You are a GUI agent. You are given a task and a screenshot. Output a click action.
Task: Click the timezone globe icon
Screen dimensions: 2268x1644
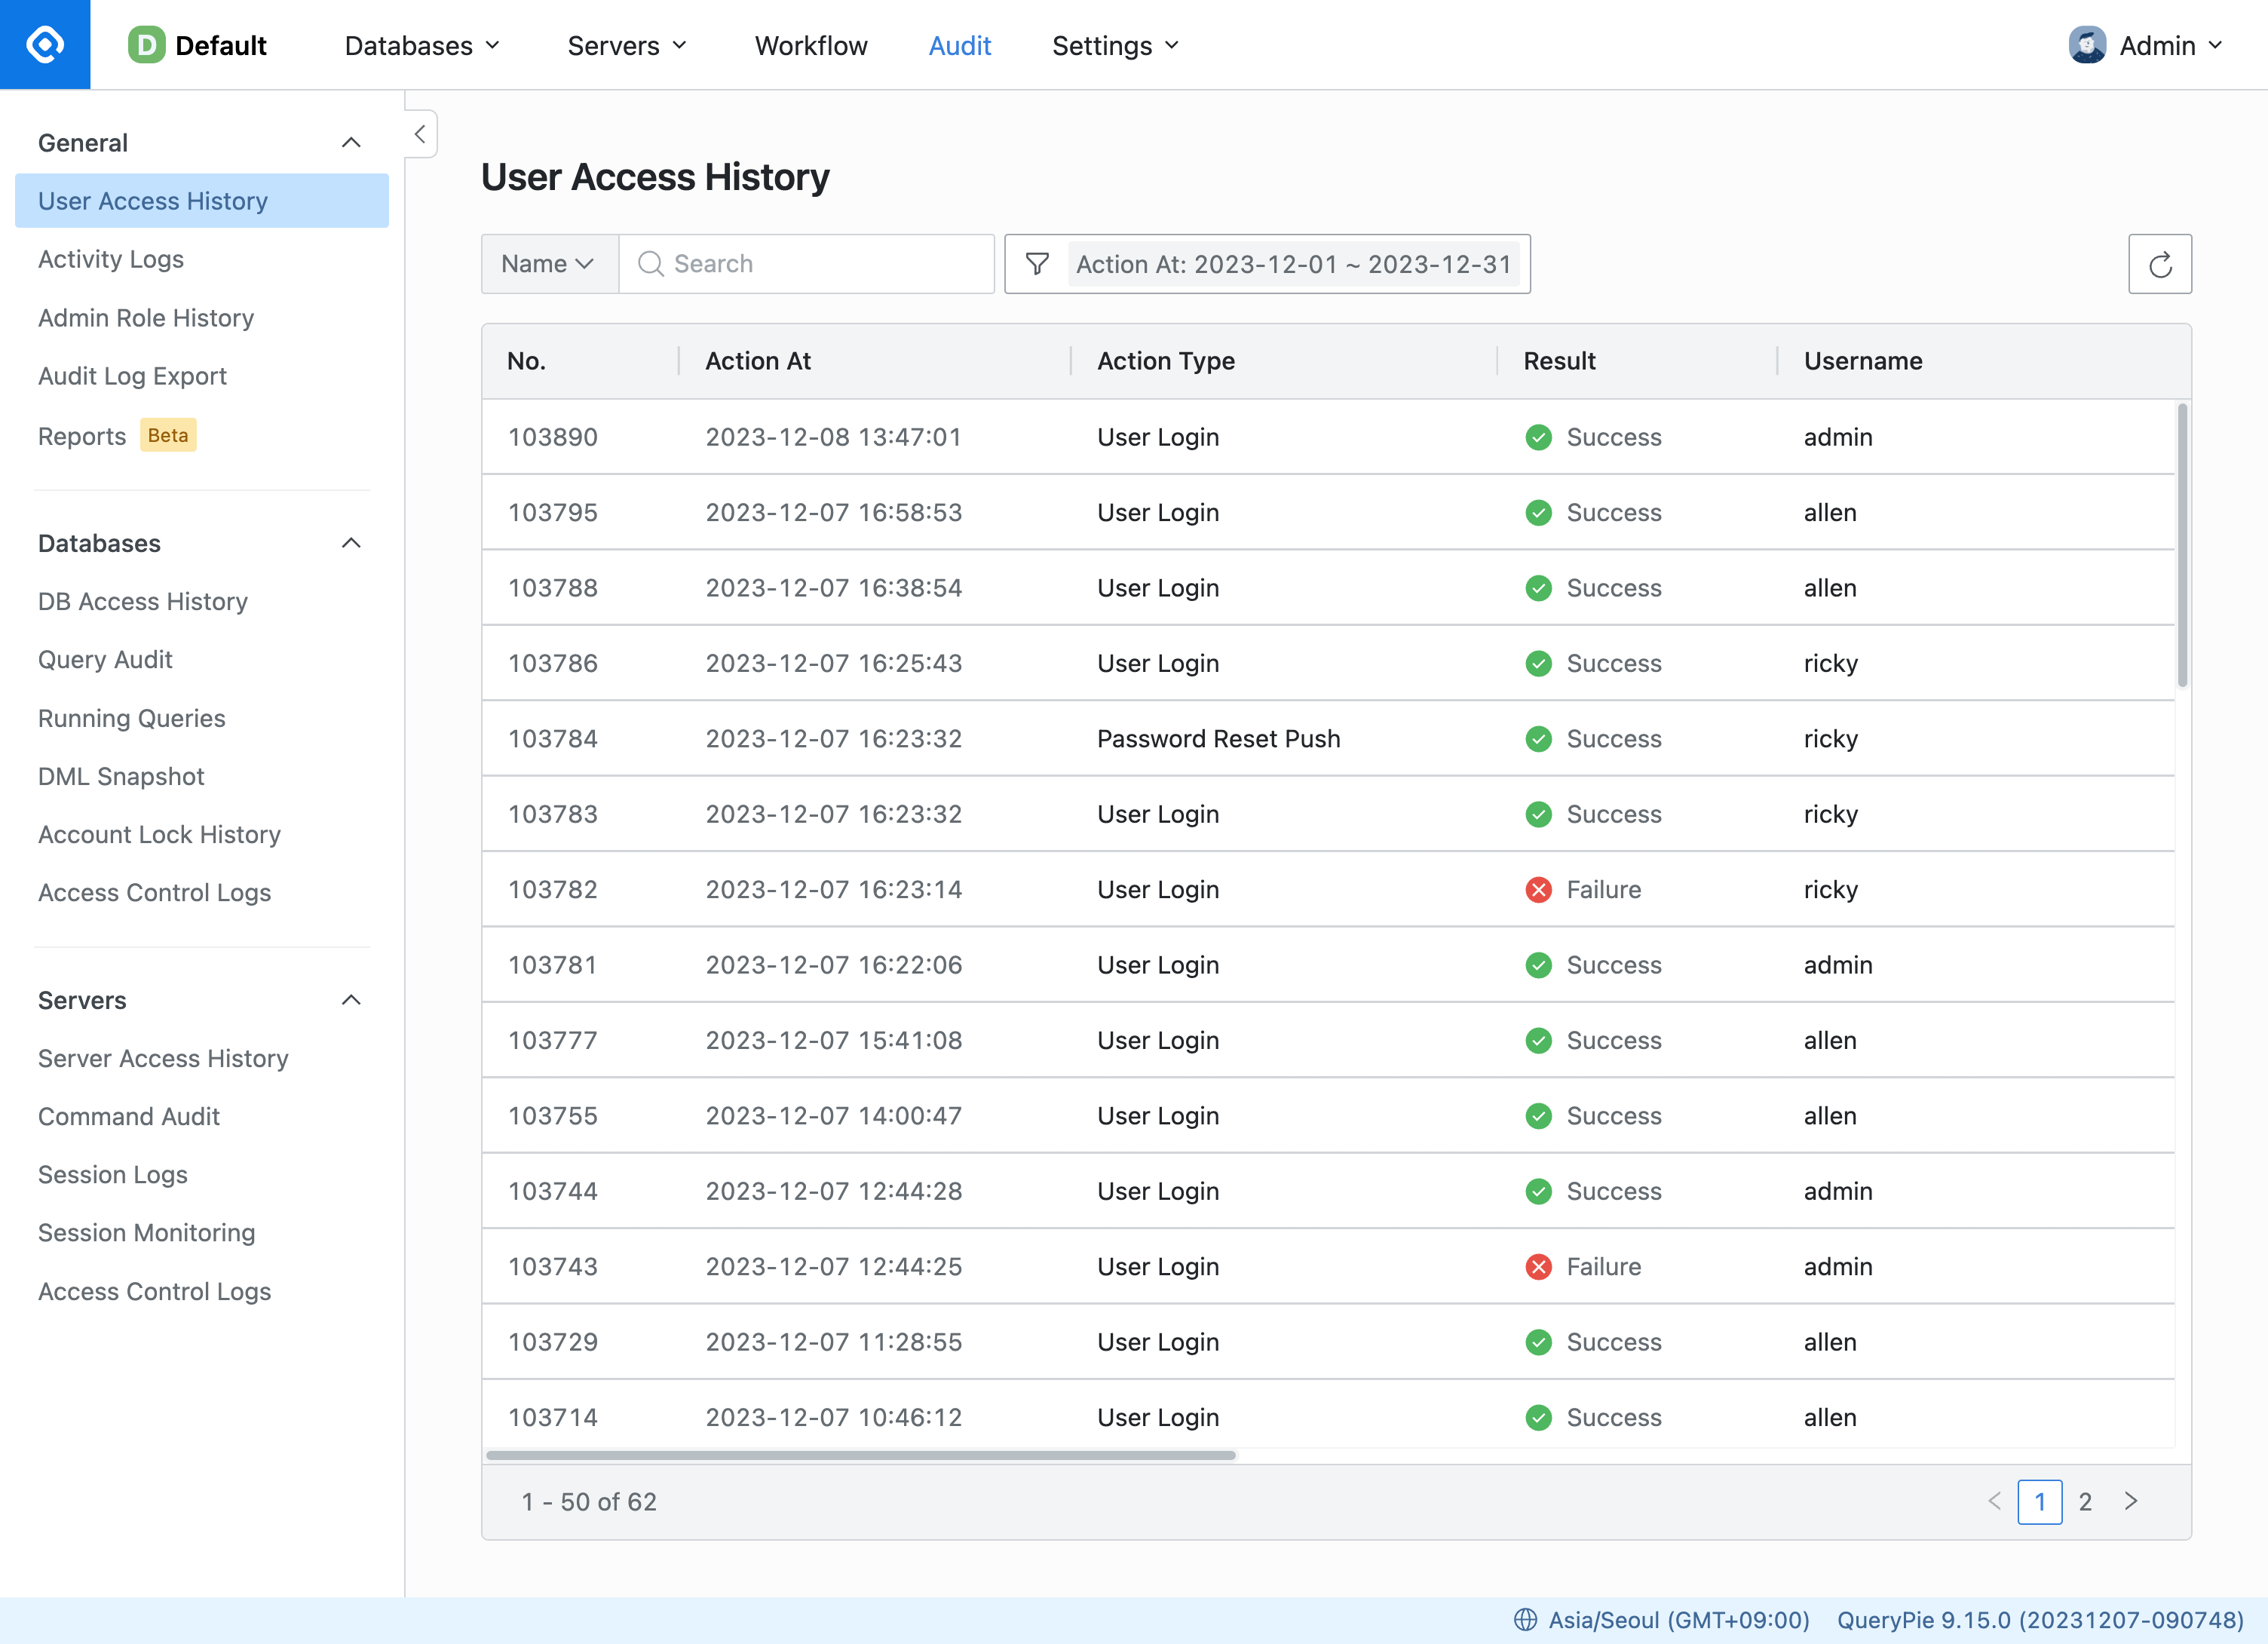tap(1525, 1619)
